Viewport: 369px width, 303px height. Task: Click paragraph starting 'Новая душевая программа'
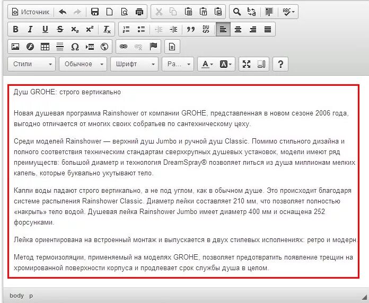[181, 118]
